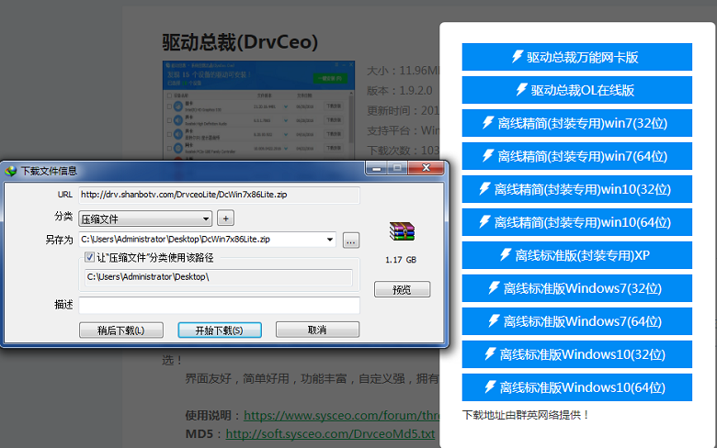717x448 pixels.
Task: Click the 开始下载(S) button
Action: tap(220, 330)
